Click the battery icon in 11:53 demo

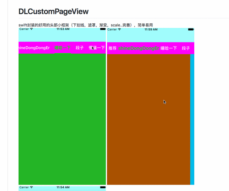tap(103, 29)
